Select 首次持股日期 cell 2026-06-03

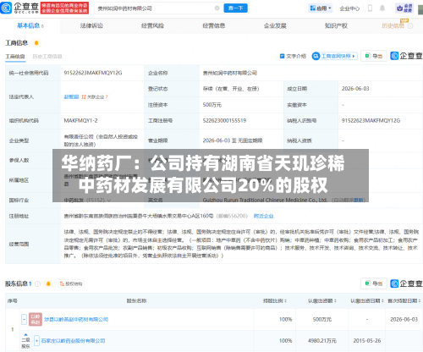click(404, 319)
